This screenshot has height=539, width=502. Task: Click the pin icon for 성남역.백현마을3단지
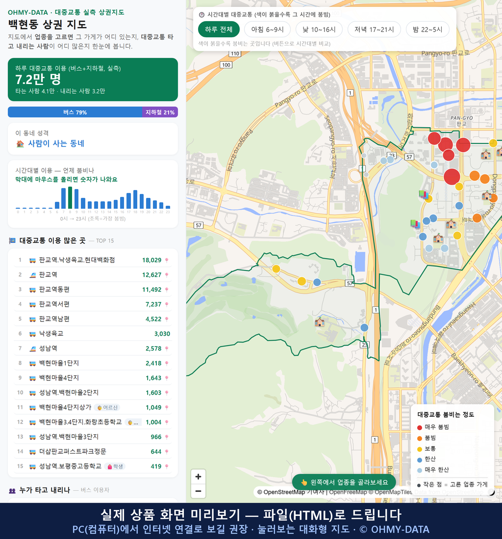167,437
